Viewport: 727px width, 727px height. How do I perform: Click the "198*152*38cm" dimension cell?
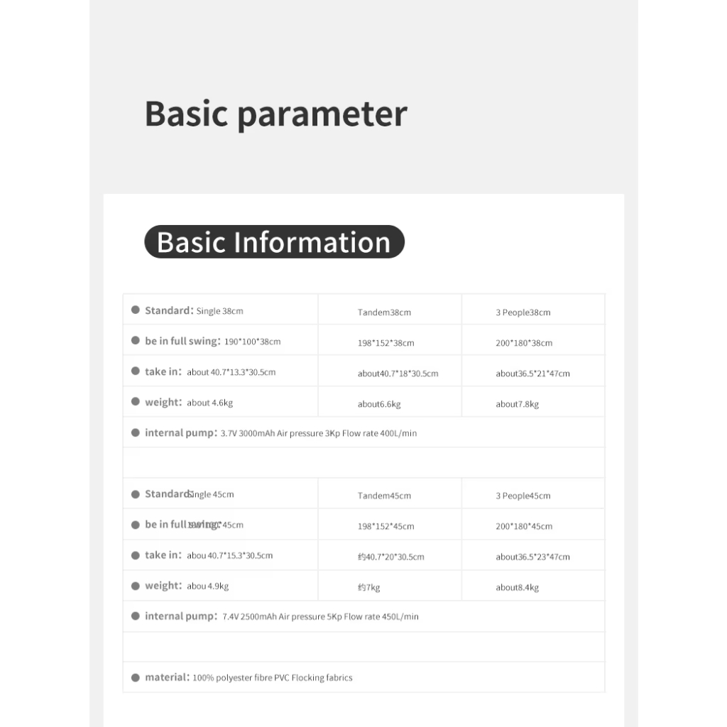click(x=386, y=343)
